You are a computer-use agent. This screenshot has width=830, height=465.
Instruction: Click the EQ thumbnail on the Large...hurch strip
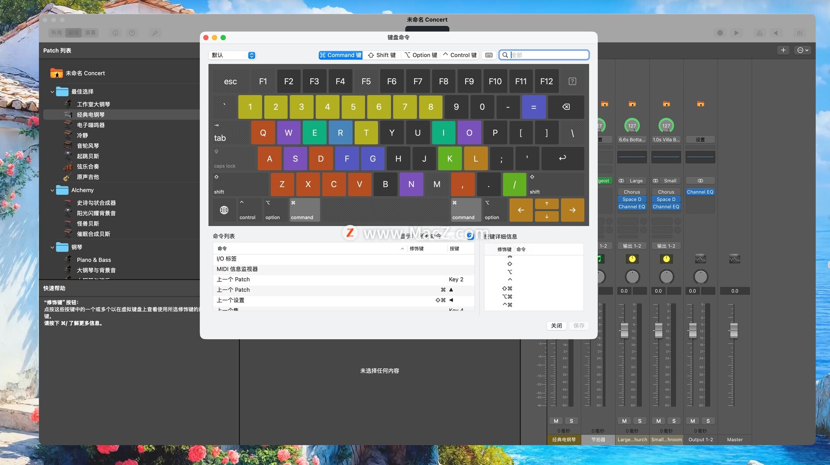tap(632, 157)
